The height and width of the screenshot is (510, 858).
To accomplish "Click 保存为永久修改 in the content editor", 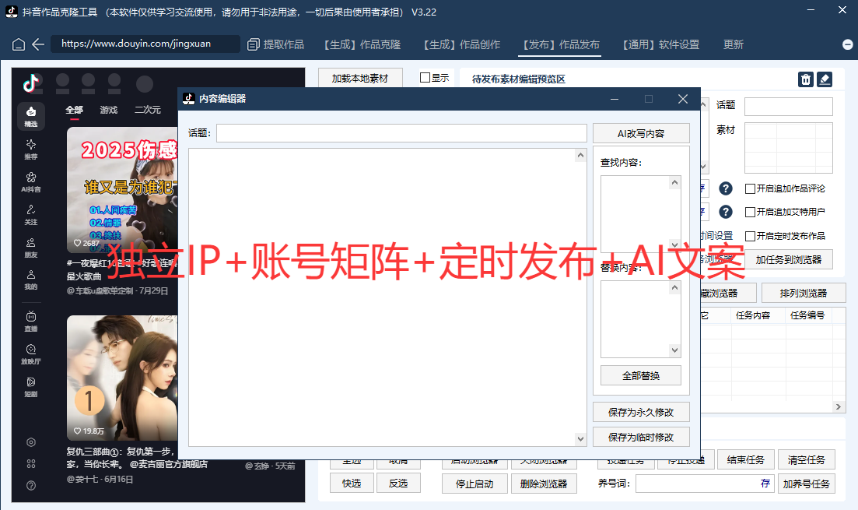I will (641, 411).
